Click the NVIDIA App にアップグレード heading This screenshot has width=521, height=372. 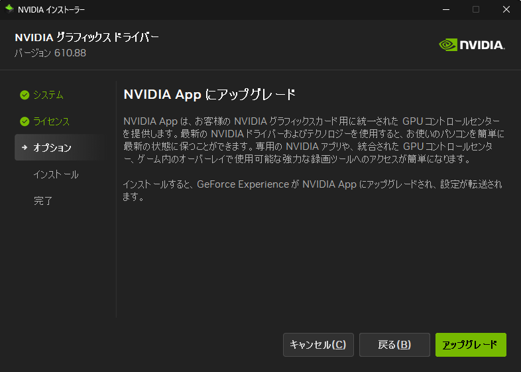pos(209,94)
